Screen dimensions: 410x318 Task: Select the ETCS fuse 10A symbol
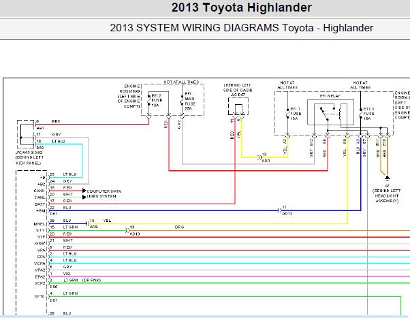tap(361, 114)
